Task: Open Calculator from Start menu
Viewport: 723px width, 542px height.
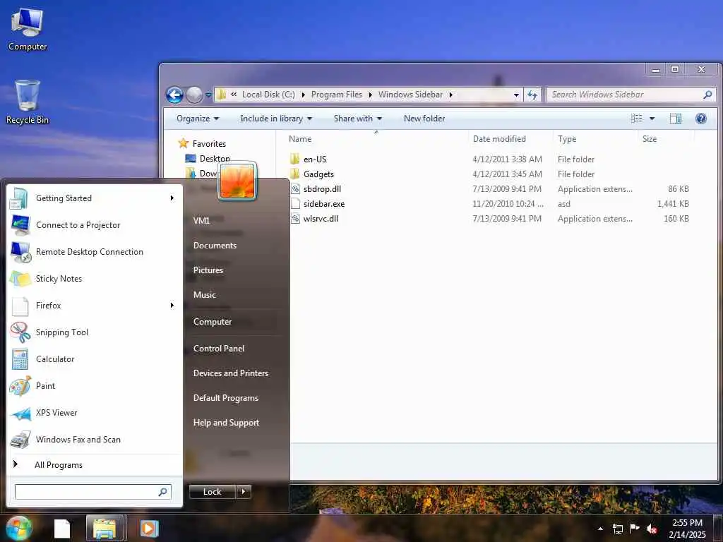Action: (95, 359)
